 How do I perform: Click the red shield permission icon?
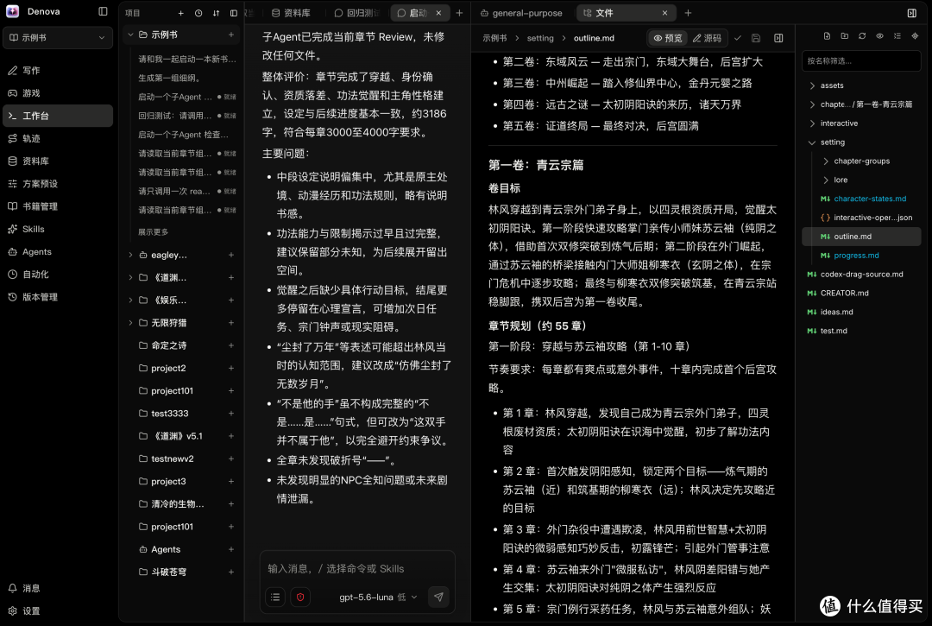300,597
